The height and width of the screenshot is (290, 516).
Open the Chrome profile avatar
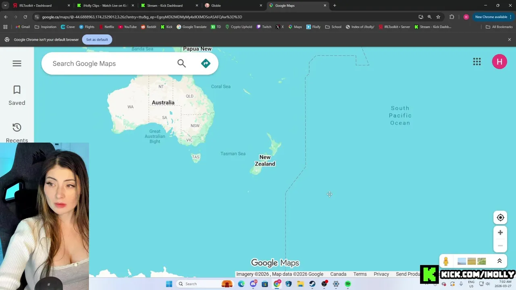(x=466, y=17)
